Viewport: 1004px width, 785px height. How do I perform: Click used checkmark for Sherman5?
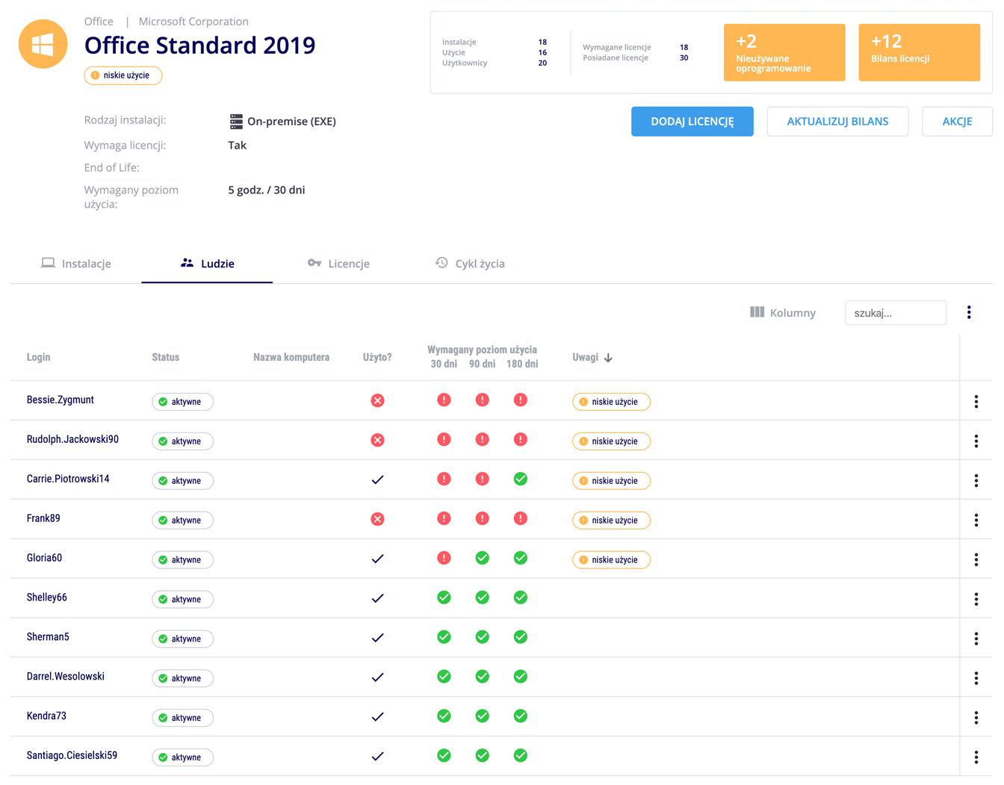377,638
